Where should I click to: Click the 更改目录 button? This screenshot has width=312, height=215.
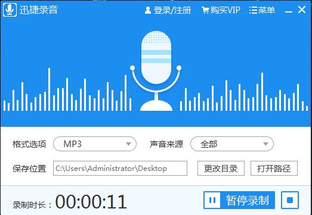click(x=221, y=169)
